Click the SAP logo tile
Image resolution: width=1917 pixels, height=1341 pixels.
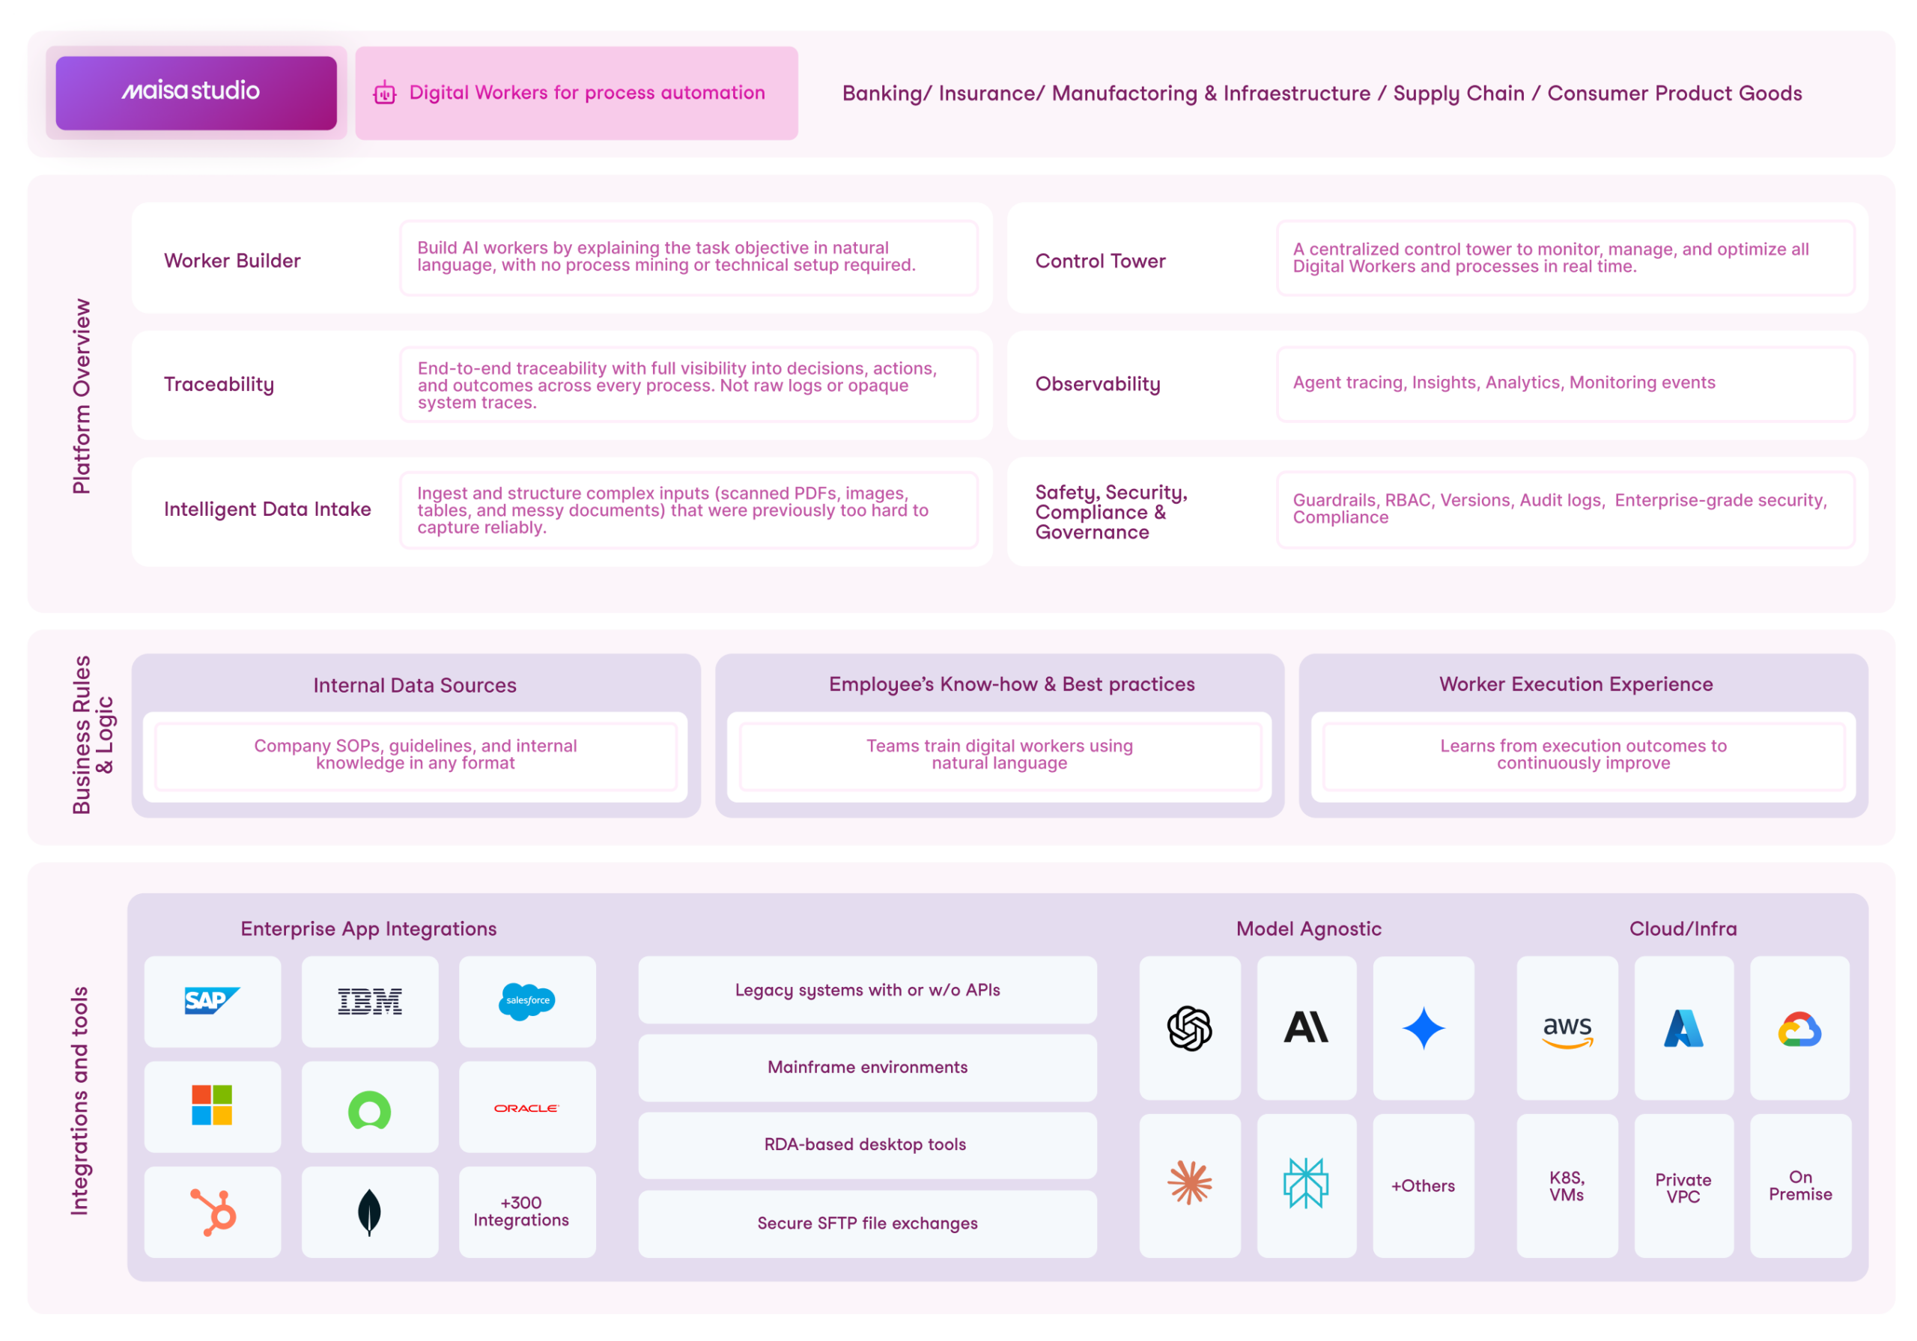[212, 1000]
